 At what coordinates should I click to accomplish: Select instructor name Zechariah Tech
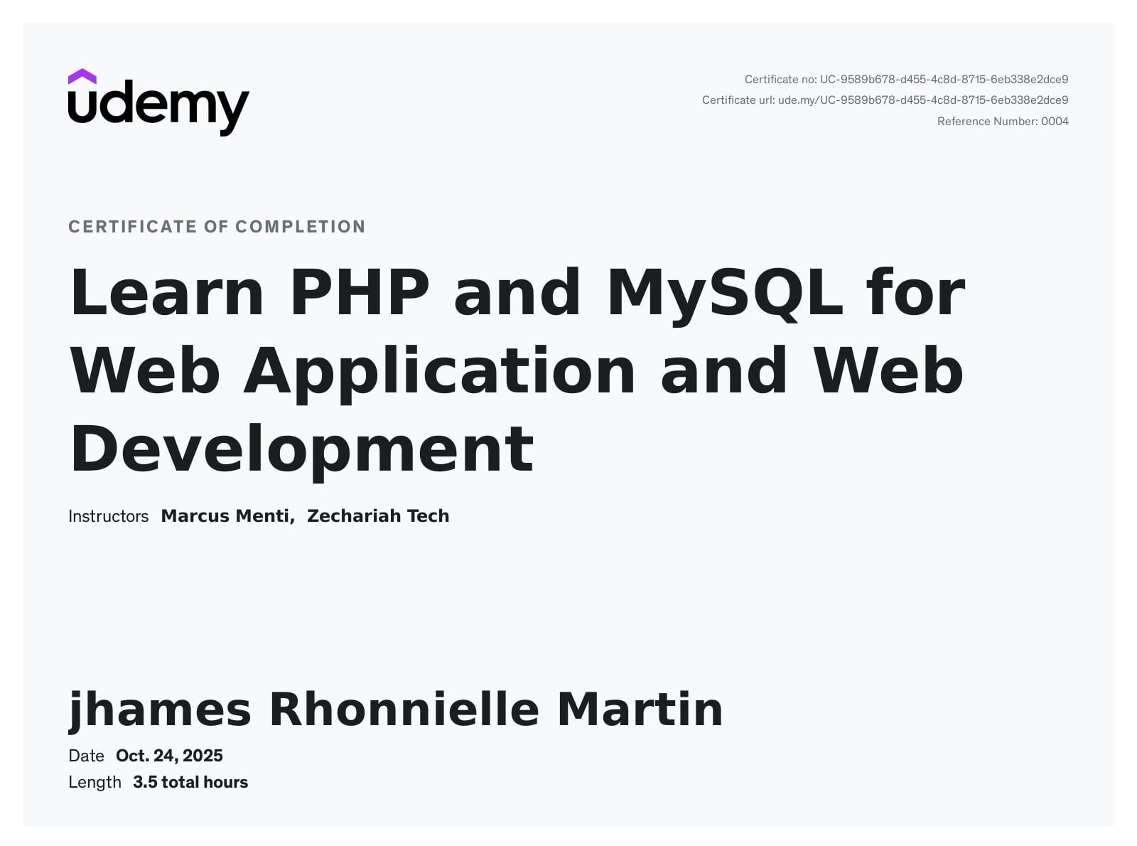point(378,516)
